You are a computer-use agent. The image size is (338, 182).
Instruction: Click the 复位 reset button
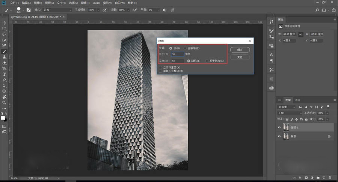[x=240, y=57]
